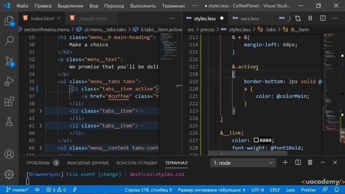Open the Source Control view

click(9, 61)
